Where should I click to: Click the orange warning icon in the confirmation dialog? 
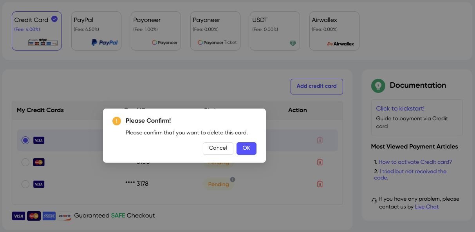tap(116, 121)
